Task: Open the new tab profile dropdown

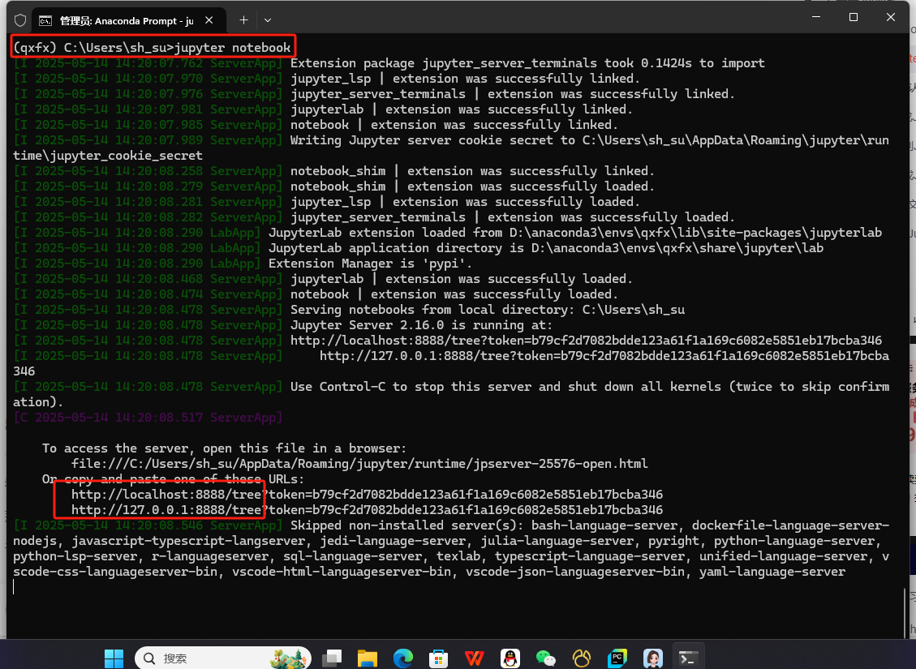Action: click(268, 20)
